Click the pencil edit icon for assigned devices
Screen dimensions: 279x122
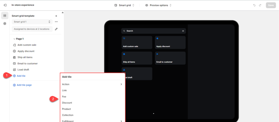coord(56,29)
